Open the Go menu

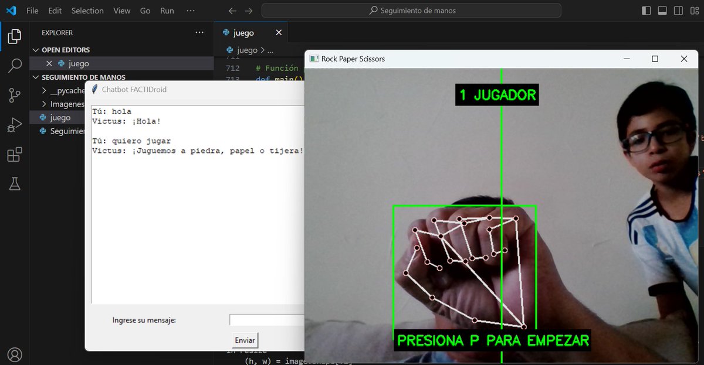pyautogui.click(x=145, y=11)
